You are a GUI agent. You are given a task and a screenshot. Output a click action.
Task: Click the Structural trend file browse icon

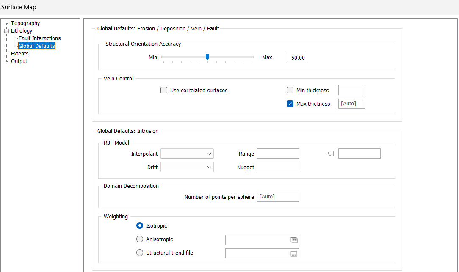tap(294, 254)
